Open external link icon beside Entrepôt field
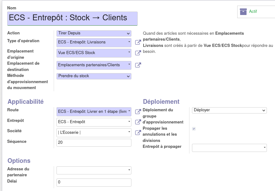 click(x=138, y=122)
